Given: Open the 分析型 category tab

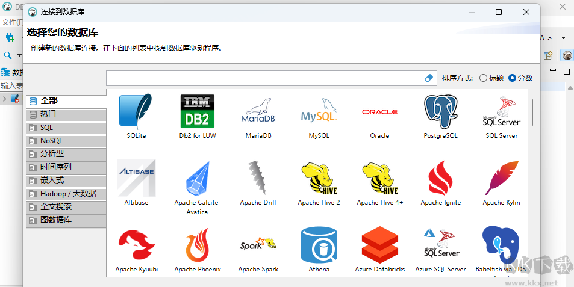Looking at the screenshot, I should [x=66, y=154].
